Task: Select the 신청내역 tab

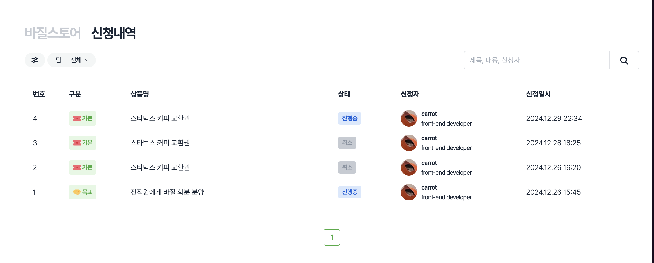Action: (x=114, y=33)
